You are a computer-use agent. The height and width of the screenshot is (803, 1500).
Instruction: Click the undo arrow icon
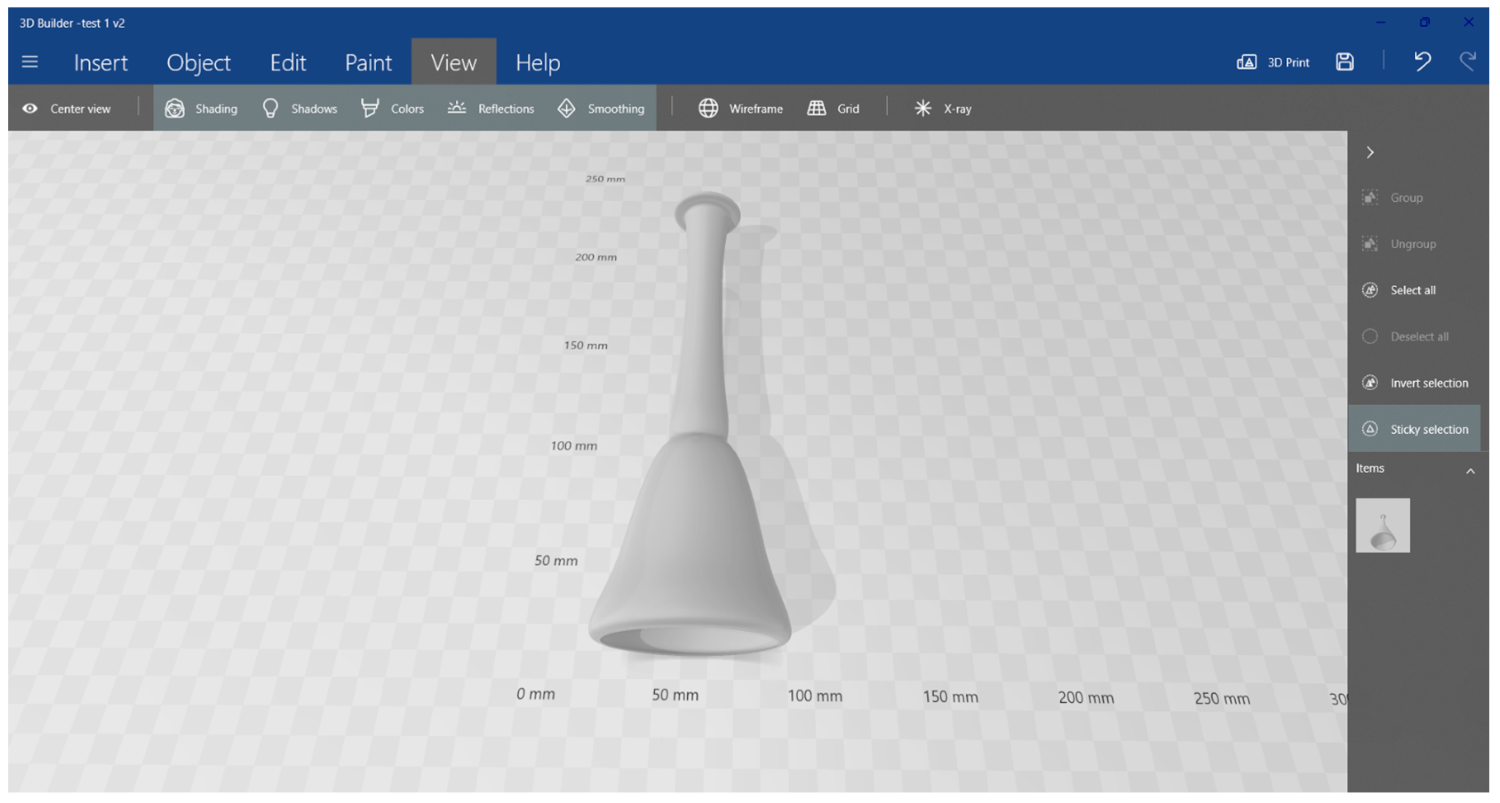coord(1422,61)
